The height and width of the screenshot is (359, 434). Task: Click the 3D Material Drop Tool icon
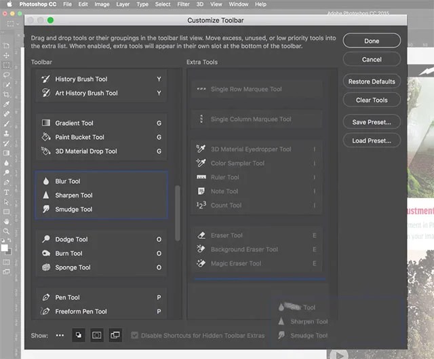click(45, 151)
